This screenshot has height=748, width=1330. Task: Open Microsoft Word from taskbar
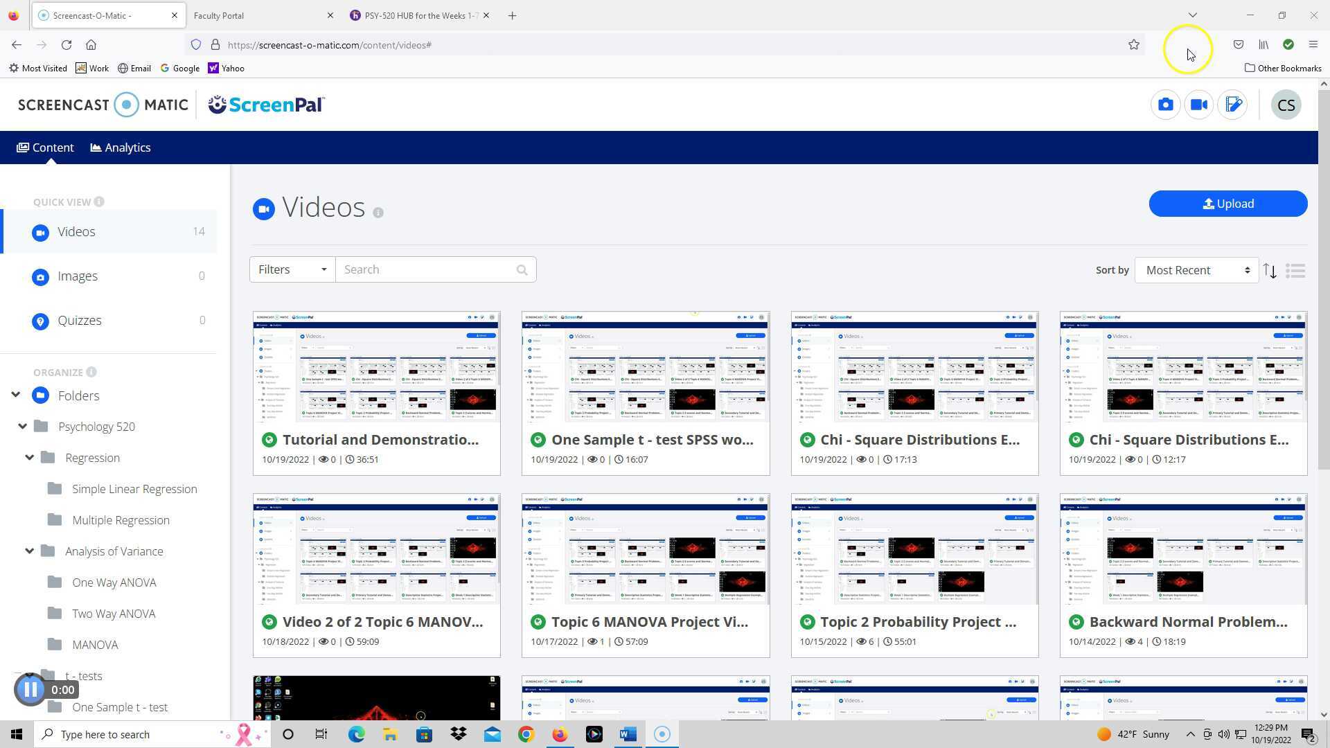point(628,734)
